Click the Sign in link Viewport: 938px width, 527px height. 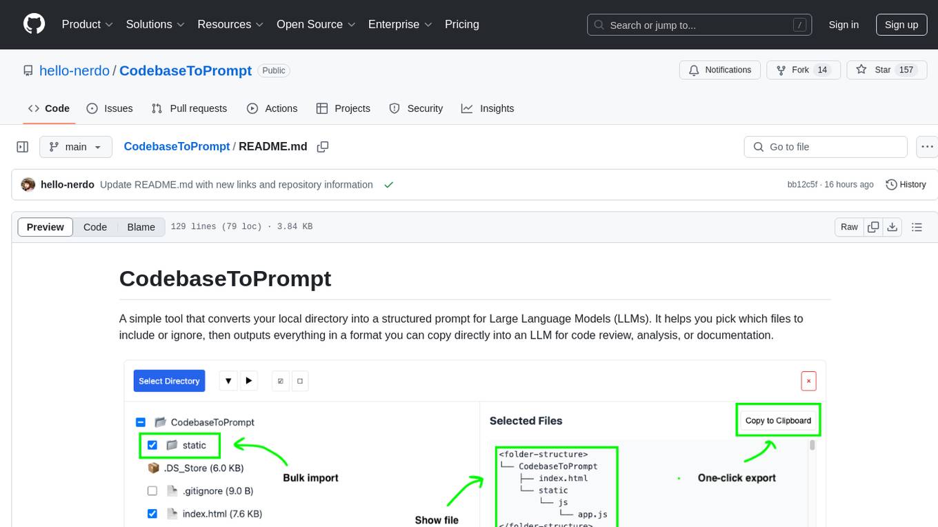click(x=844, y=25)
